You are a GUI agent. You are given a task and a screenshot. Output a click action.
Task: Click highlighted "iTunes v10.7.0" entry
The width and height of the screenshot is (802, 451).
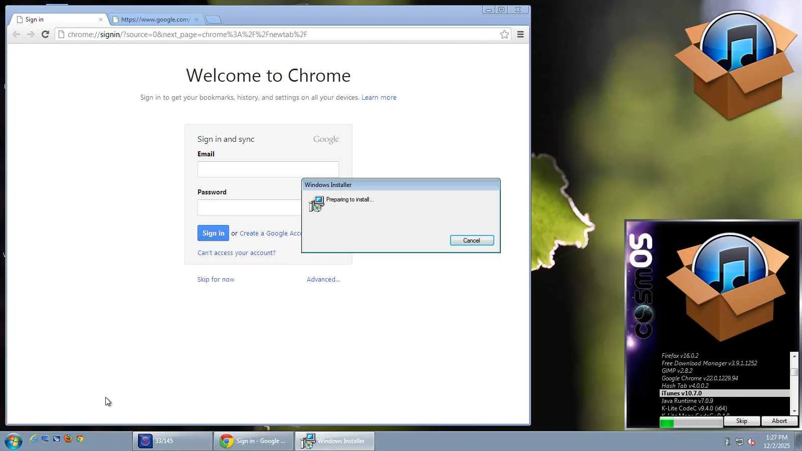(x=725, y=393)
